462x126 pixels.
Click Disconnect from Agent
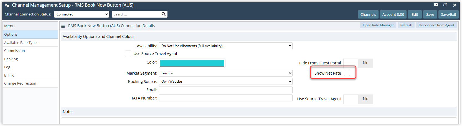(x=436, y=25)
